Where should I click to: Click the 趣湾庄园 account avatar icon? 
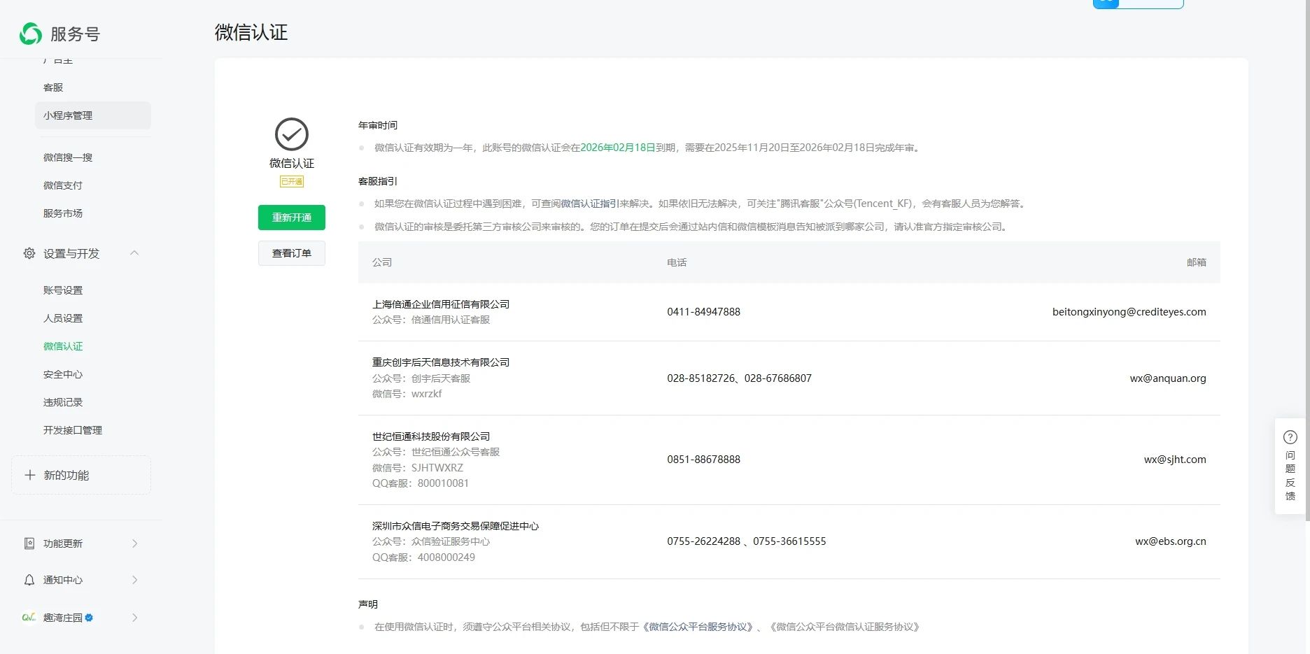(x=29, y=618)
